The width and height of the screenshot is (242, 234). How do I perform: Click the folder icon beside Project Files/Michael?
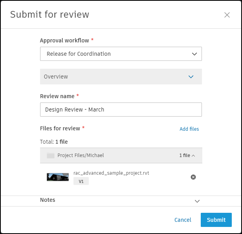pos(50,156)
